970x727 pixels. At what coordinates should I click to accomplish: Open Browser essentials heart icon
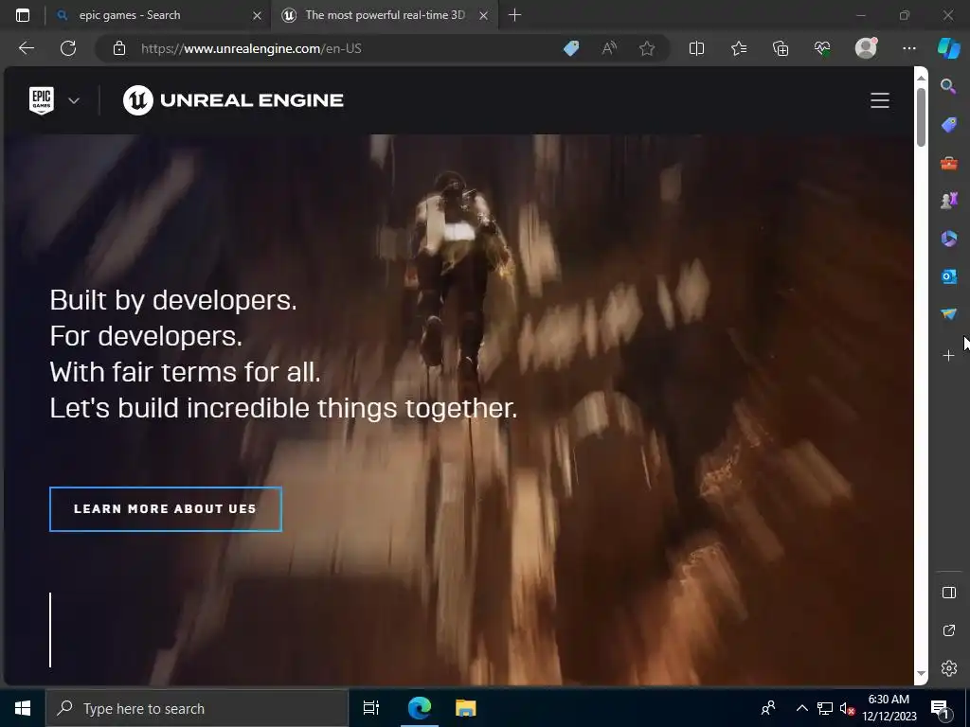tap(822, 48)
